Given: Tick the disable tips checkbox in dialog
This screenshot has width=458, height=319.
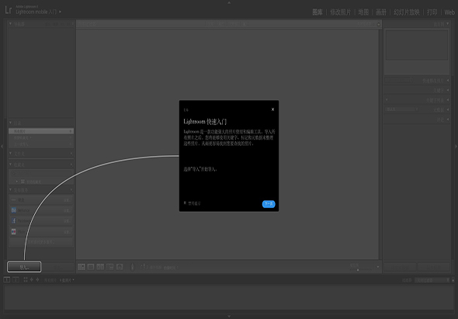Looking at the screenshot, I should pyautogui.click(x=185, y=203).
